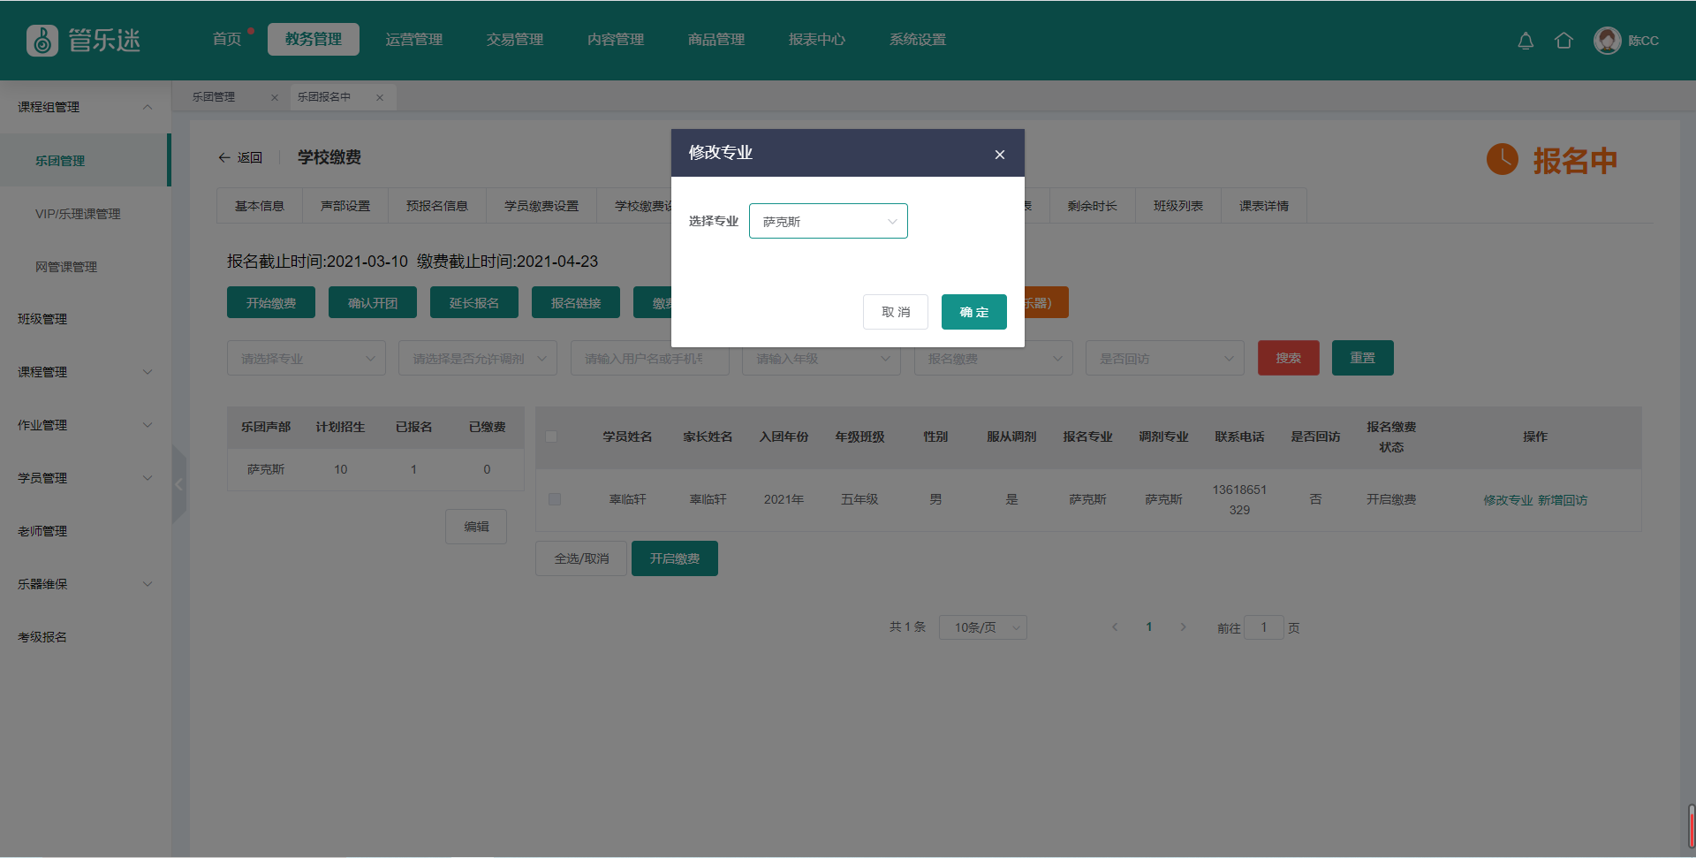The height and width of the screenshot is (858, 1696).
Task: Click the home icon in header
Action: click(x=1563, y=41)
